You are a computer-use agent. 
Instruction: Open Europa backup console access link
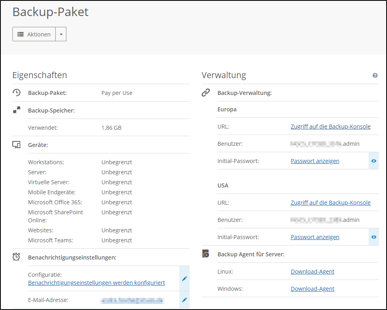[x=331, y=127]
